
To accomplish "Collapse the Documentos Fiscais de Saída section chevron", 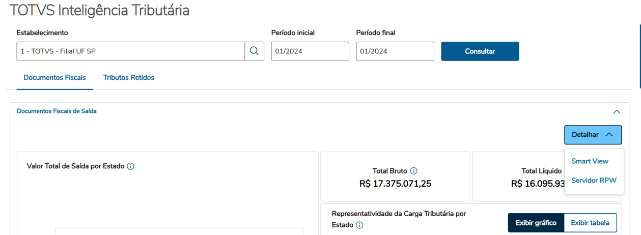I will tap(617, 112).
